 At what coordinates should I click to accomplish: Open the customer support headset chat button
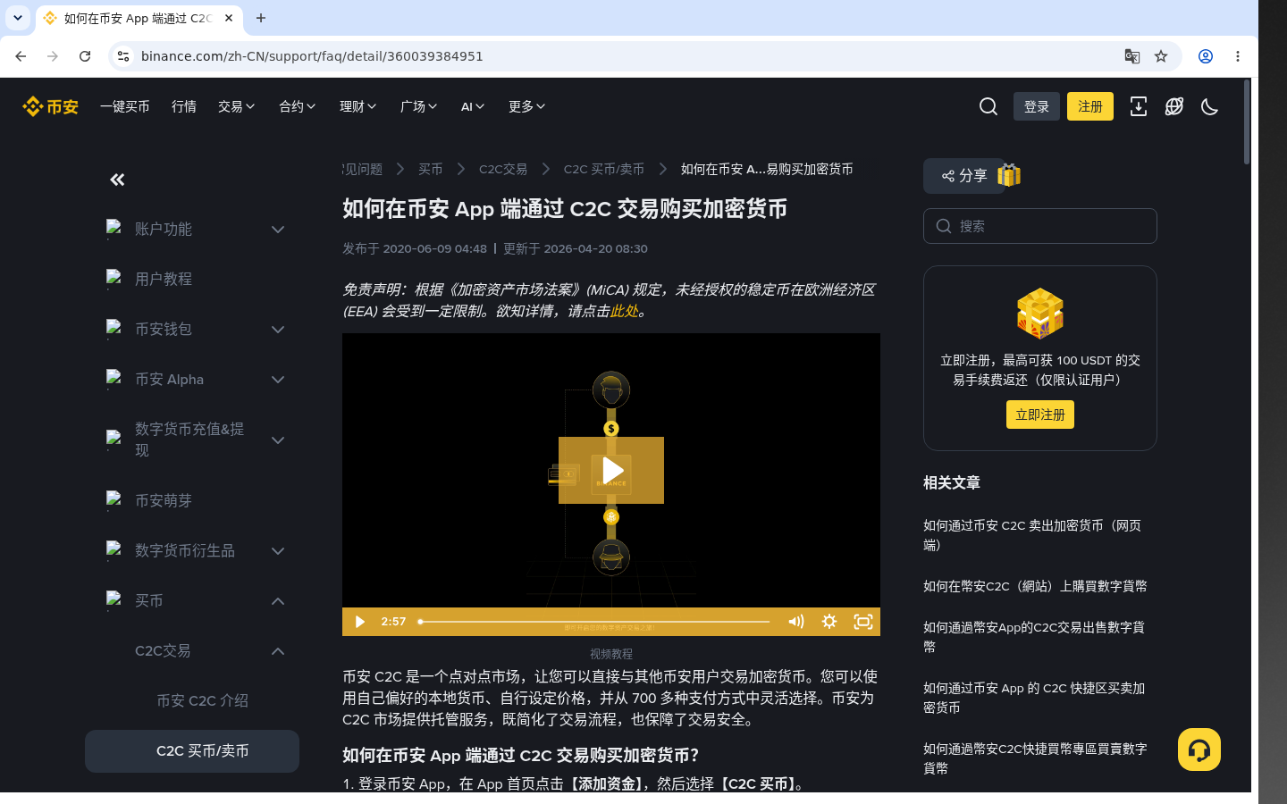point(1199,750)
